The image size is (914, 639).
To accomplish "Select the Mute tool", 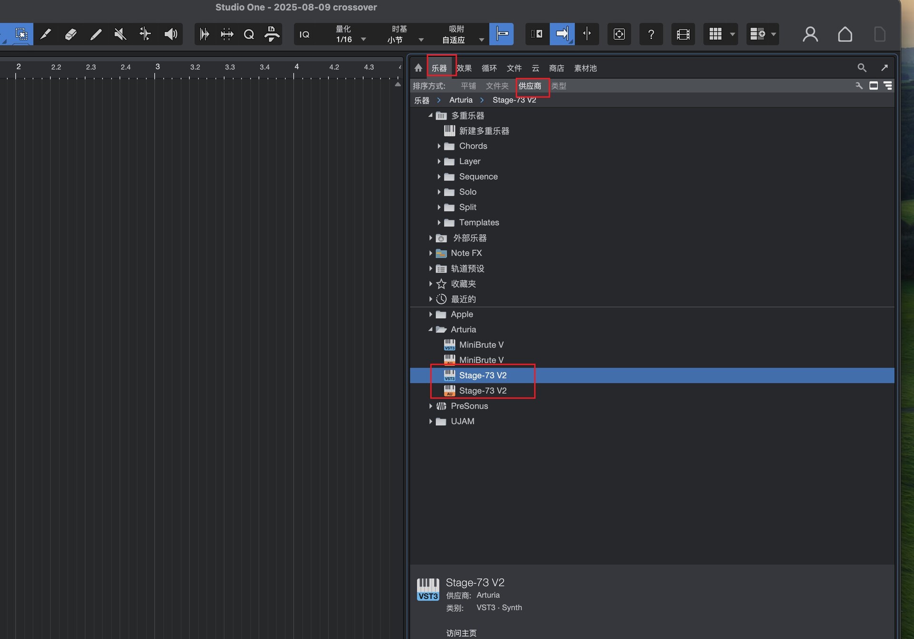I will 120,34.
